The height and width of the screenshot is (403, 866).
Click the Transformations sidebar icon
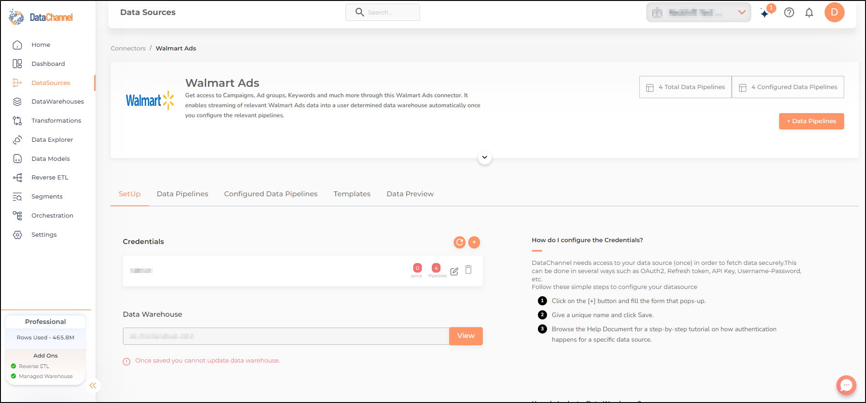click(17, 120)
